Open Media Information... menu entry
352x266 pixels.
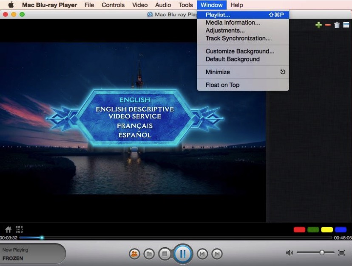243,22
